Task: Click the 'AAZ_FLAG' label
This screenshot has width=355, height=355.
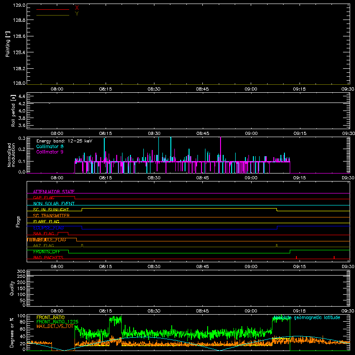Action: 43,245
